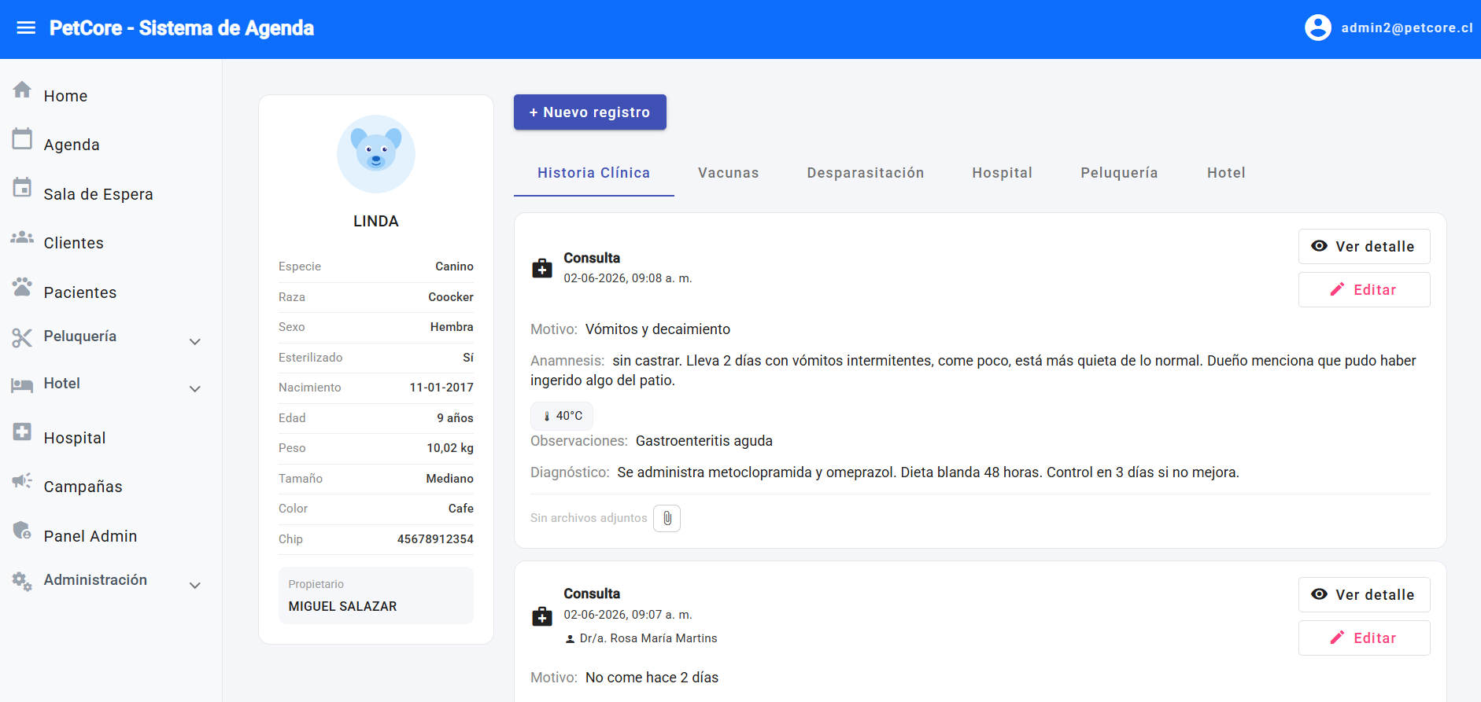This screenshot has width=1481, height=702.
Task: Open Agenda calendar icon in sidebar
Action: click(22, 138)
